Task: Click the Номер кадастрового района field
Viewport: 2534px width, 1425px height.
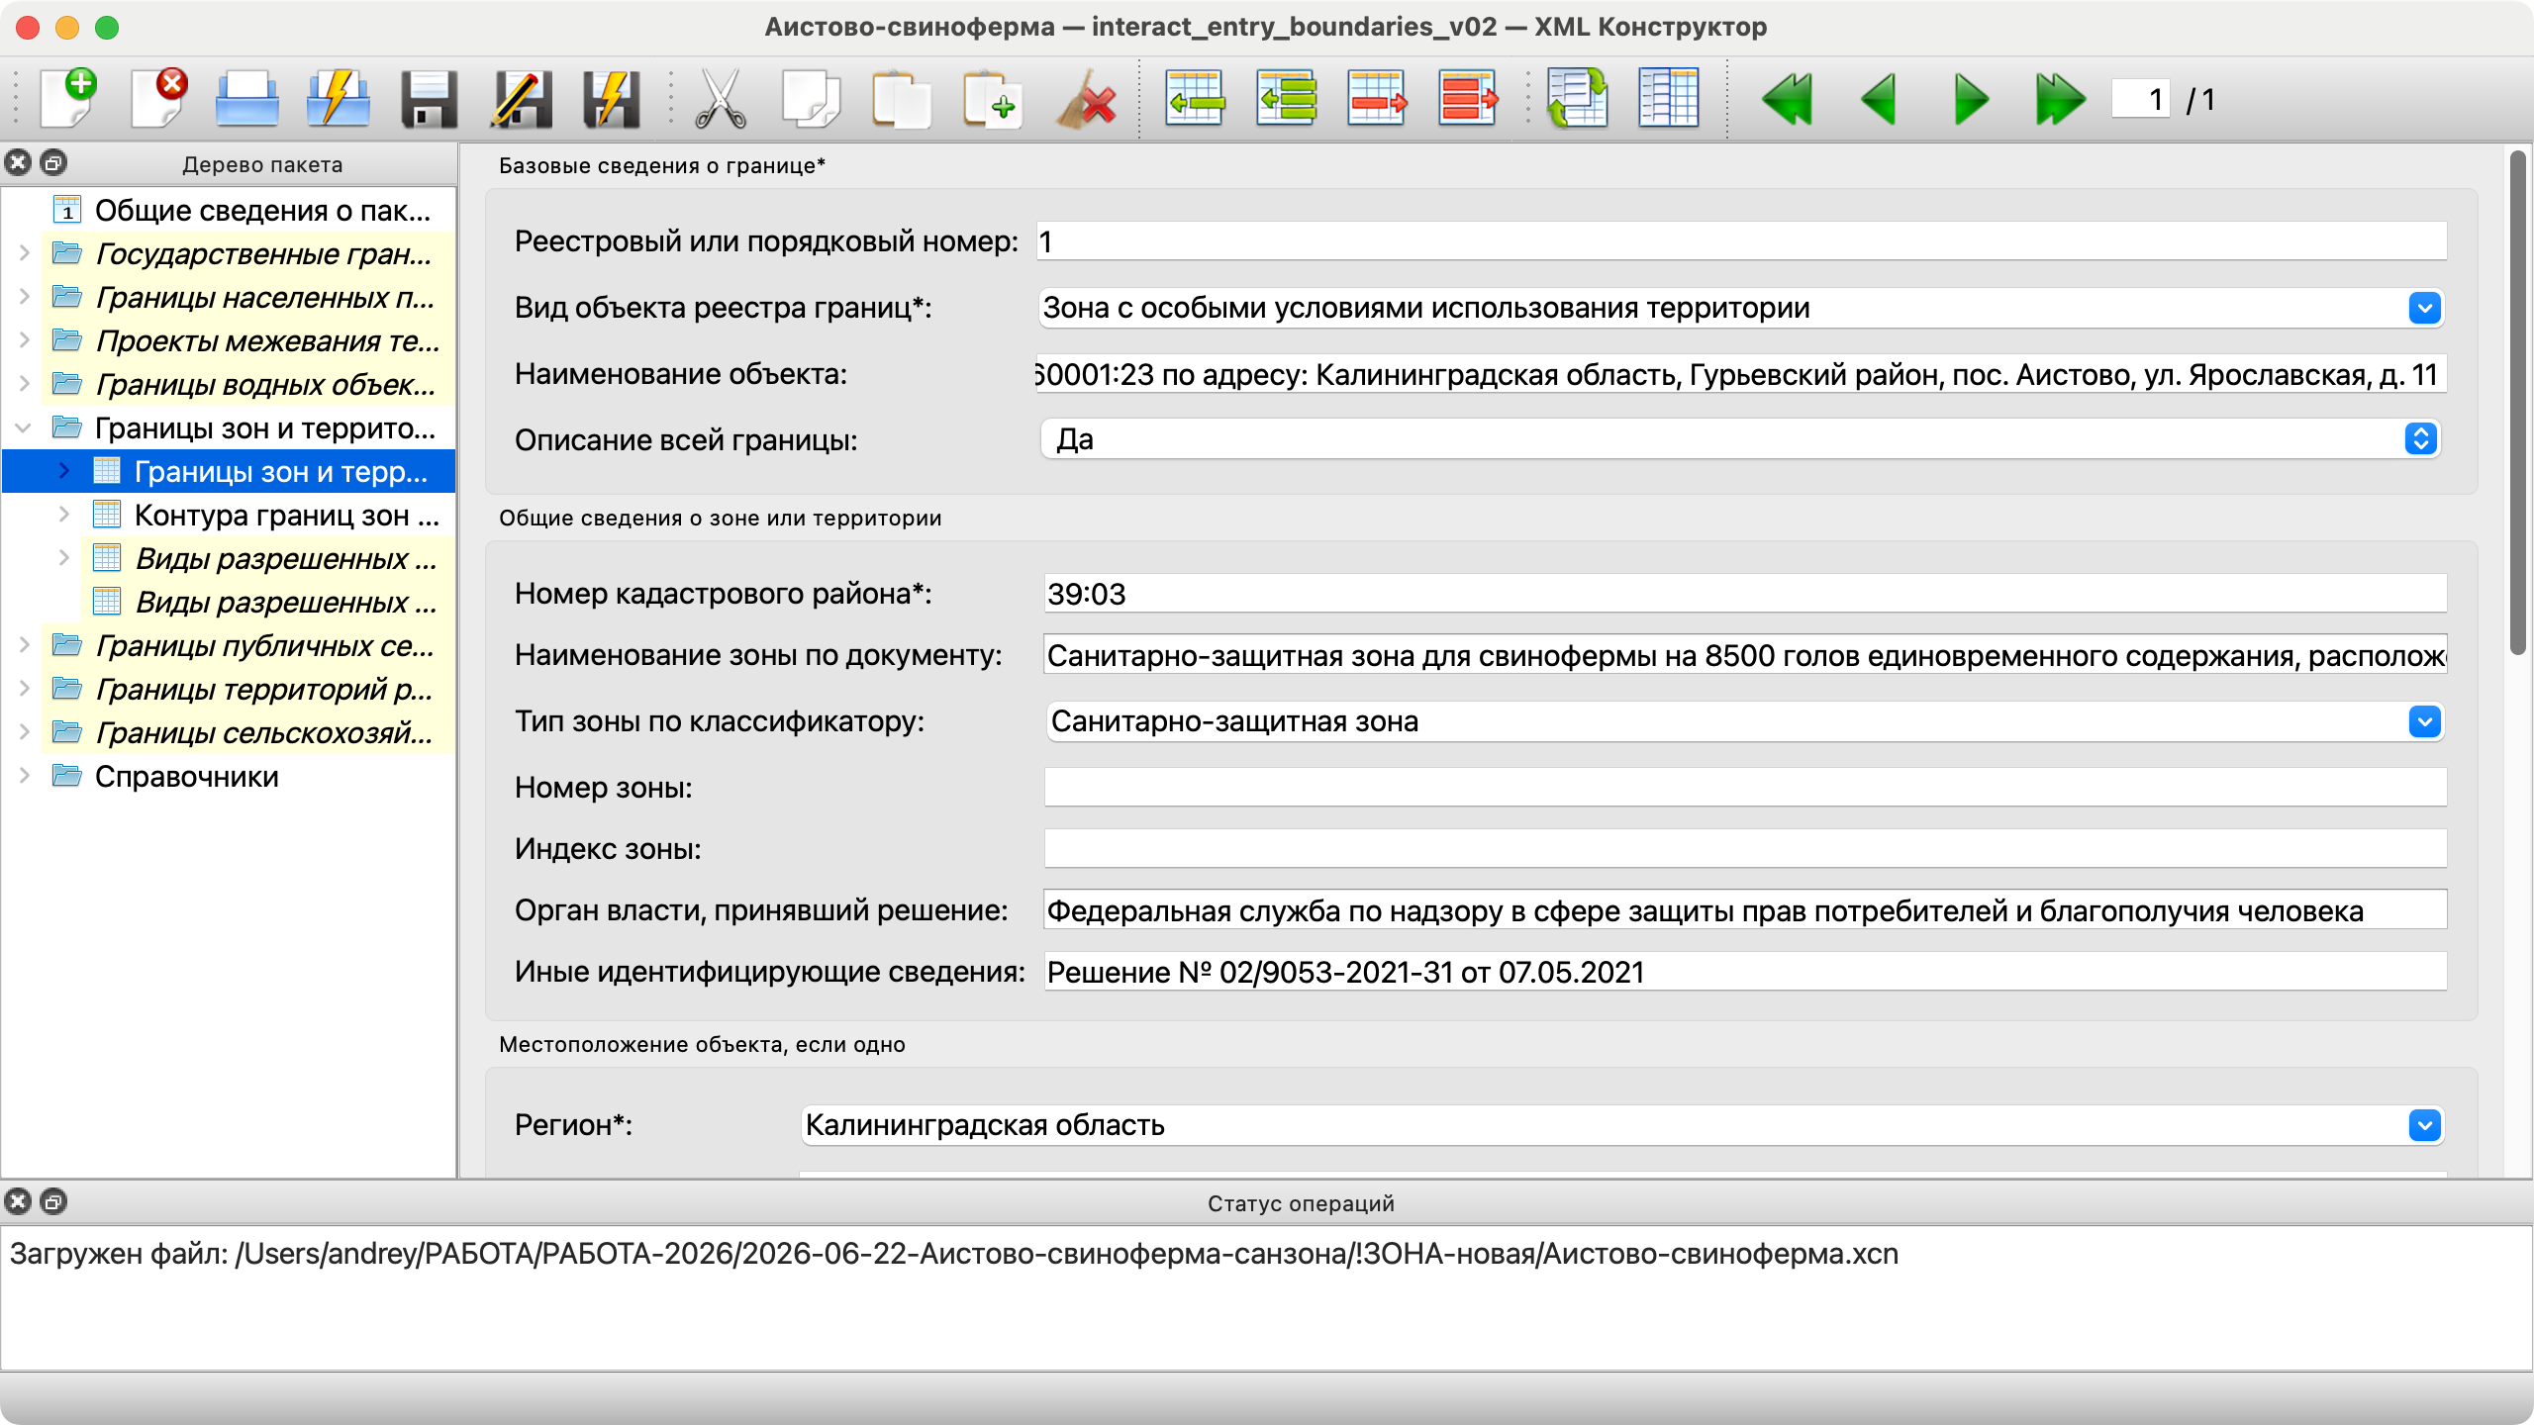Action: [x=1745, y=594]
